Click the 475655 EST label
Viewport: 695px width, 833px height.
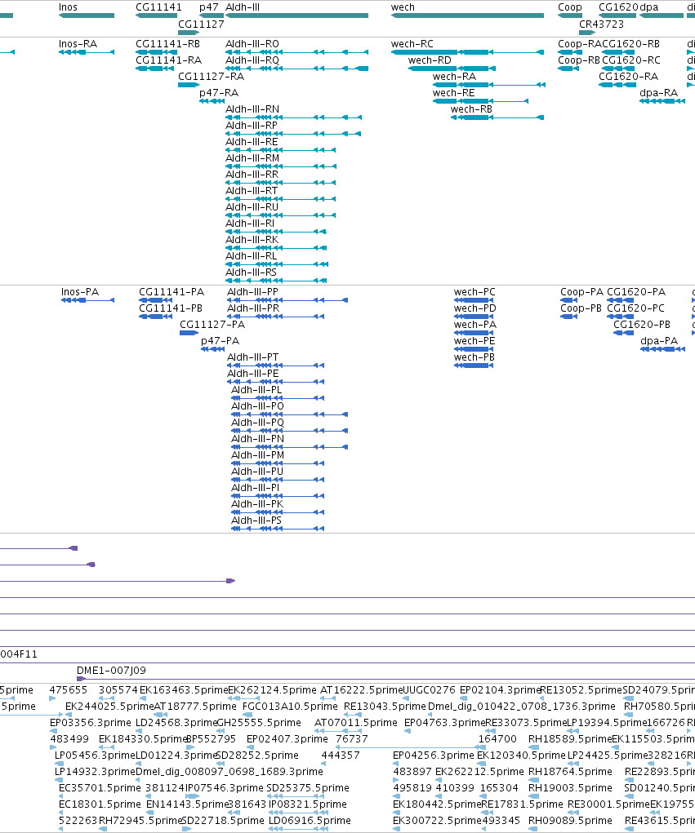click(x=69, y=689)
